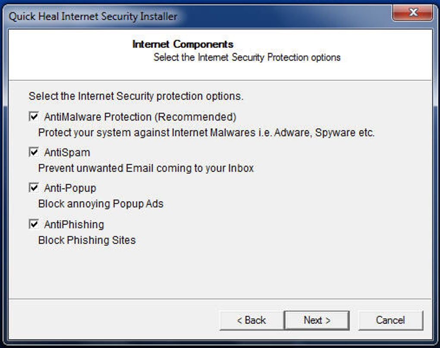The width and height of the screenshot is (440, 348).
Task: Click the 'Prevent unwanted Email' description
Action: pyautogui.click(x=146, y=168)
